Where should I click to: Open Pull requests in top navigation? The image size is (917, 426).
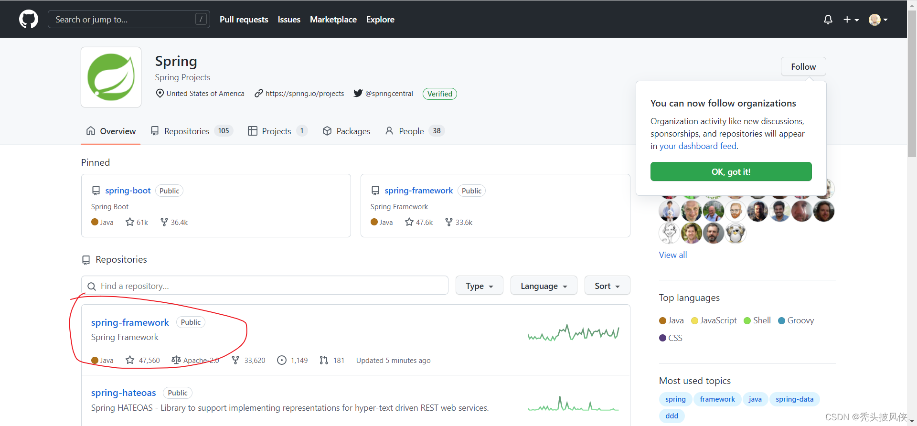244,20
